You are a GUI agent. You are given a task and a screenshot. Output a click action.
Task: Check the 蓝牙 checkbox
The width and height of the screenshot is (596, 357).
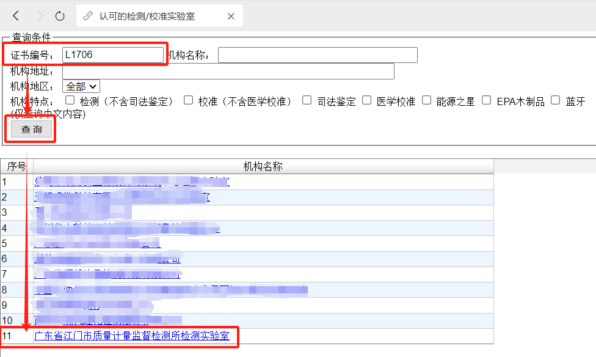pyautogui.click(x=556, y=100)
